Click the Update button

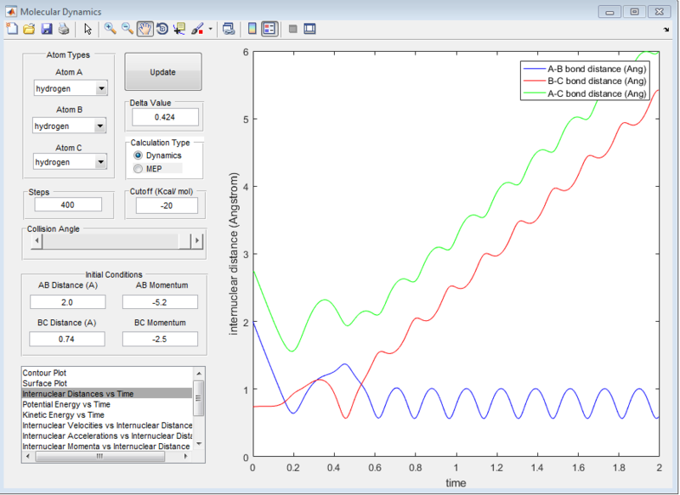[x=163, y=72]
